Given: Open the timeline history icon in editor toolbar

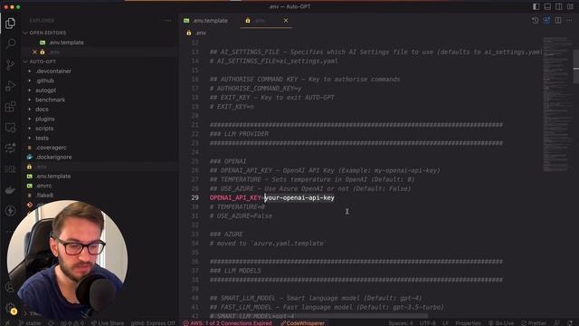Looking at the screenshot, I should point(535,21).
